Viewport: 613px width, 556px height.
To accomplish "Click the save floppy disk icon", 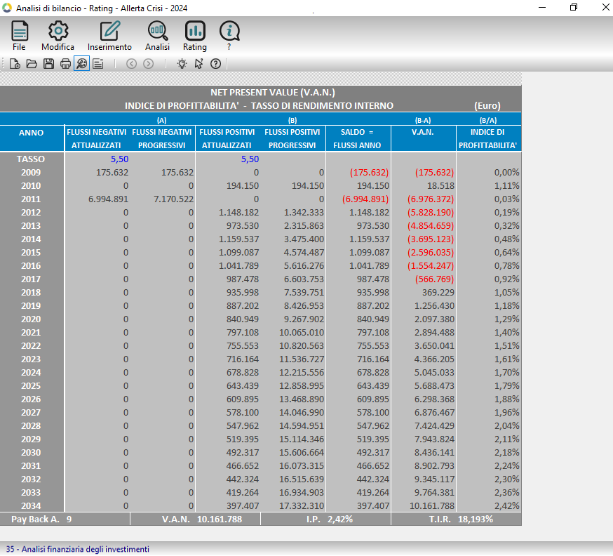I will (x=48, y=64).
